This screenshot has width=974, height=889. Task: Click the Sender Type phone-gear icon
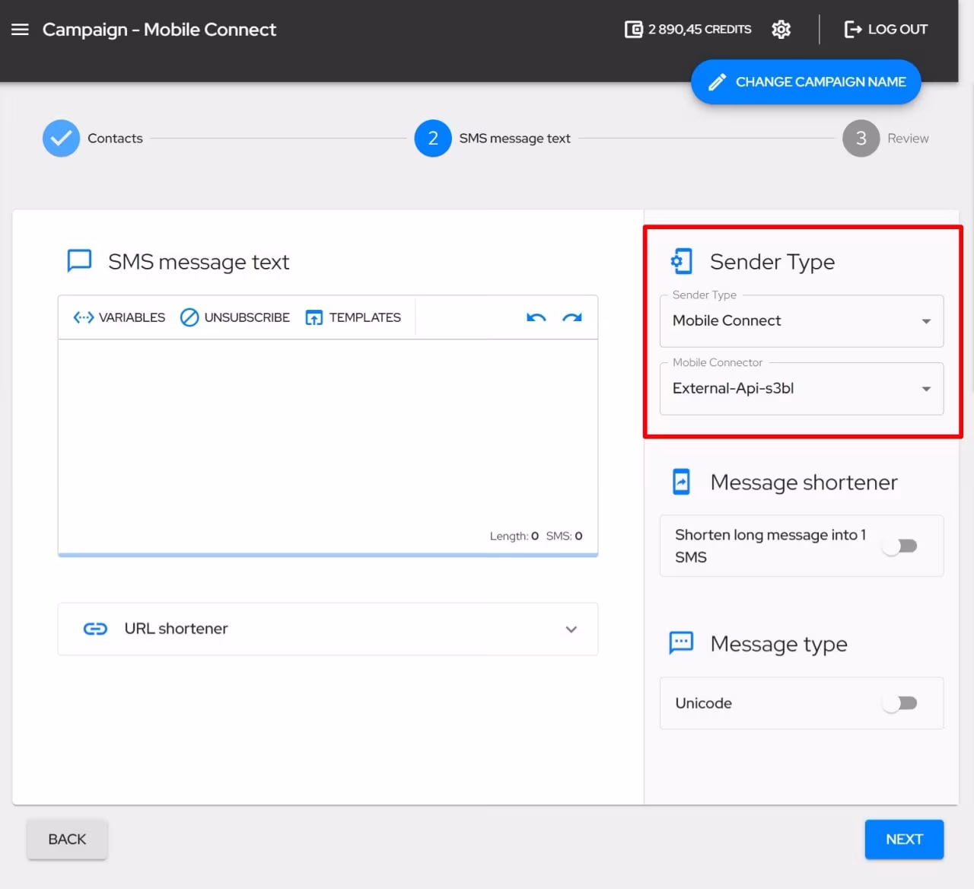[681, 261]
